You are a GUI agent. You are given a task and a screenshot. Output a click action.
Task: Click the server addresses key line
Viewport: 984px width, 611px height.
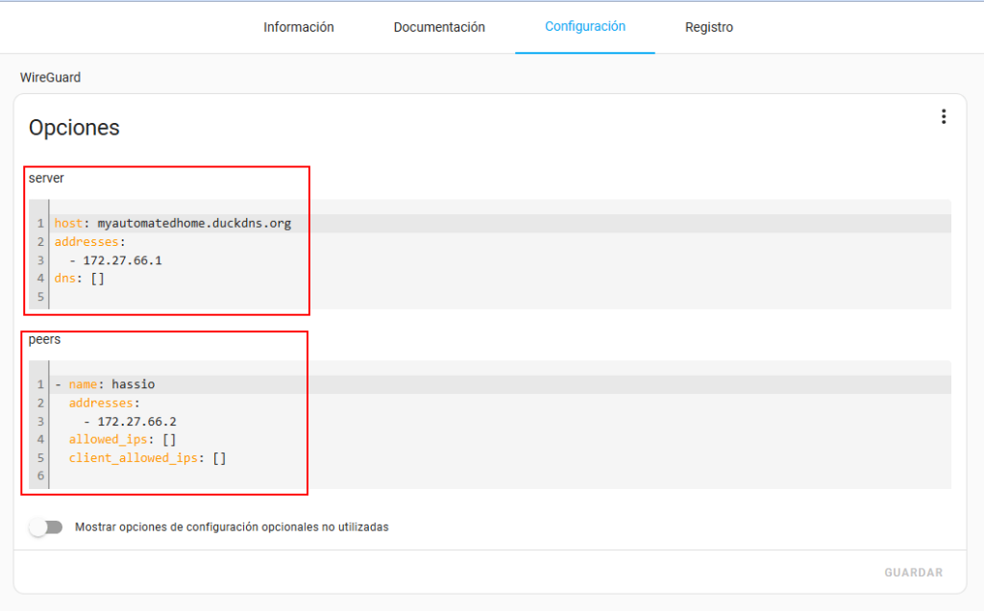(x=90, y=242)
